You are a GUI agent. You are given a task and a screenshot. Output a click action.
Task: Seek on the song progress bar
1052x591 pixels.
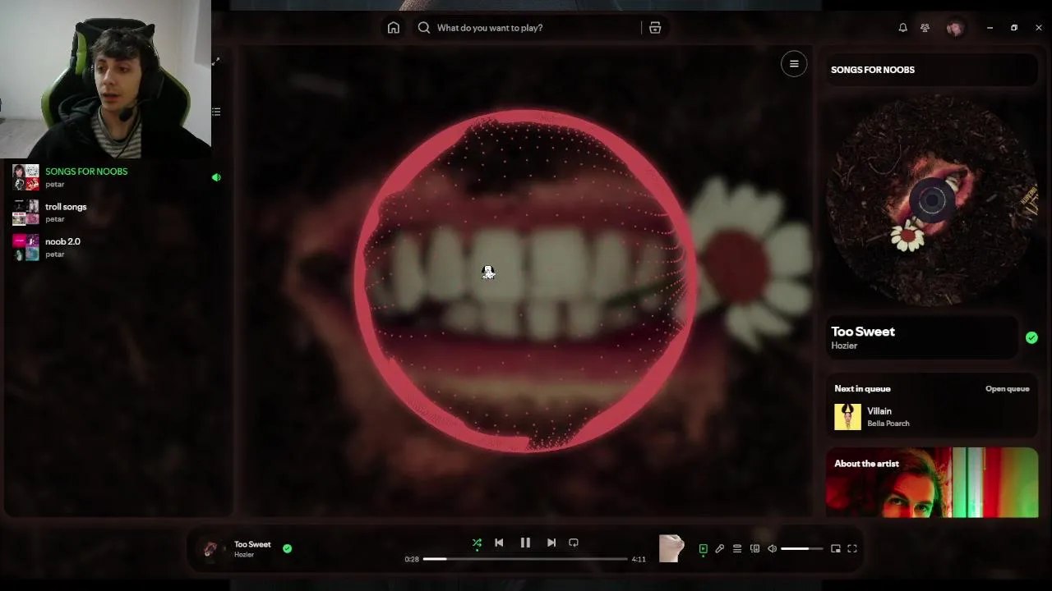[525, 559]
